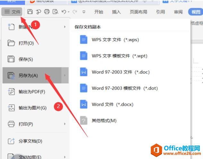Click the Print icon in quick toolbar

click(47, 12)
